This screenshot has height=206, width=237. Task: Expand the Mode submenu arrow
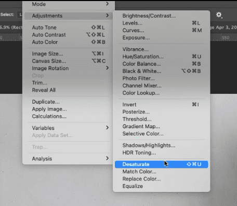pos(108,4)
